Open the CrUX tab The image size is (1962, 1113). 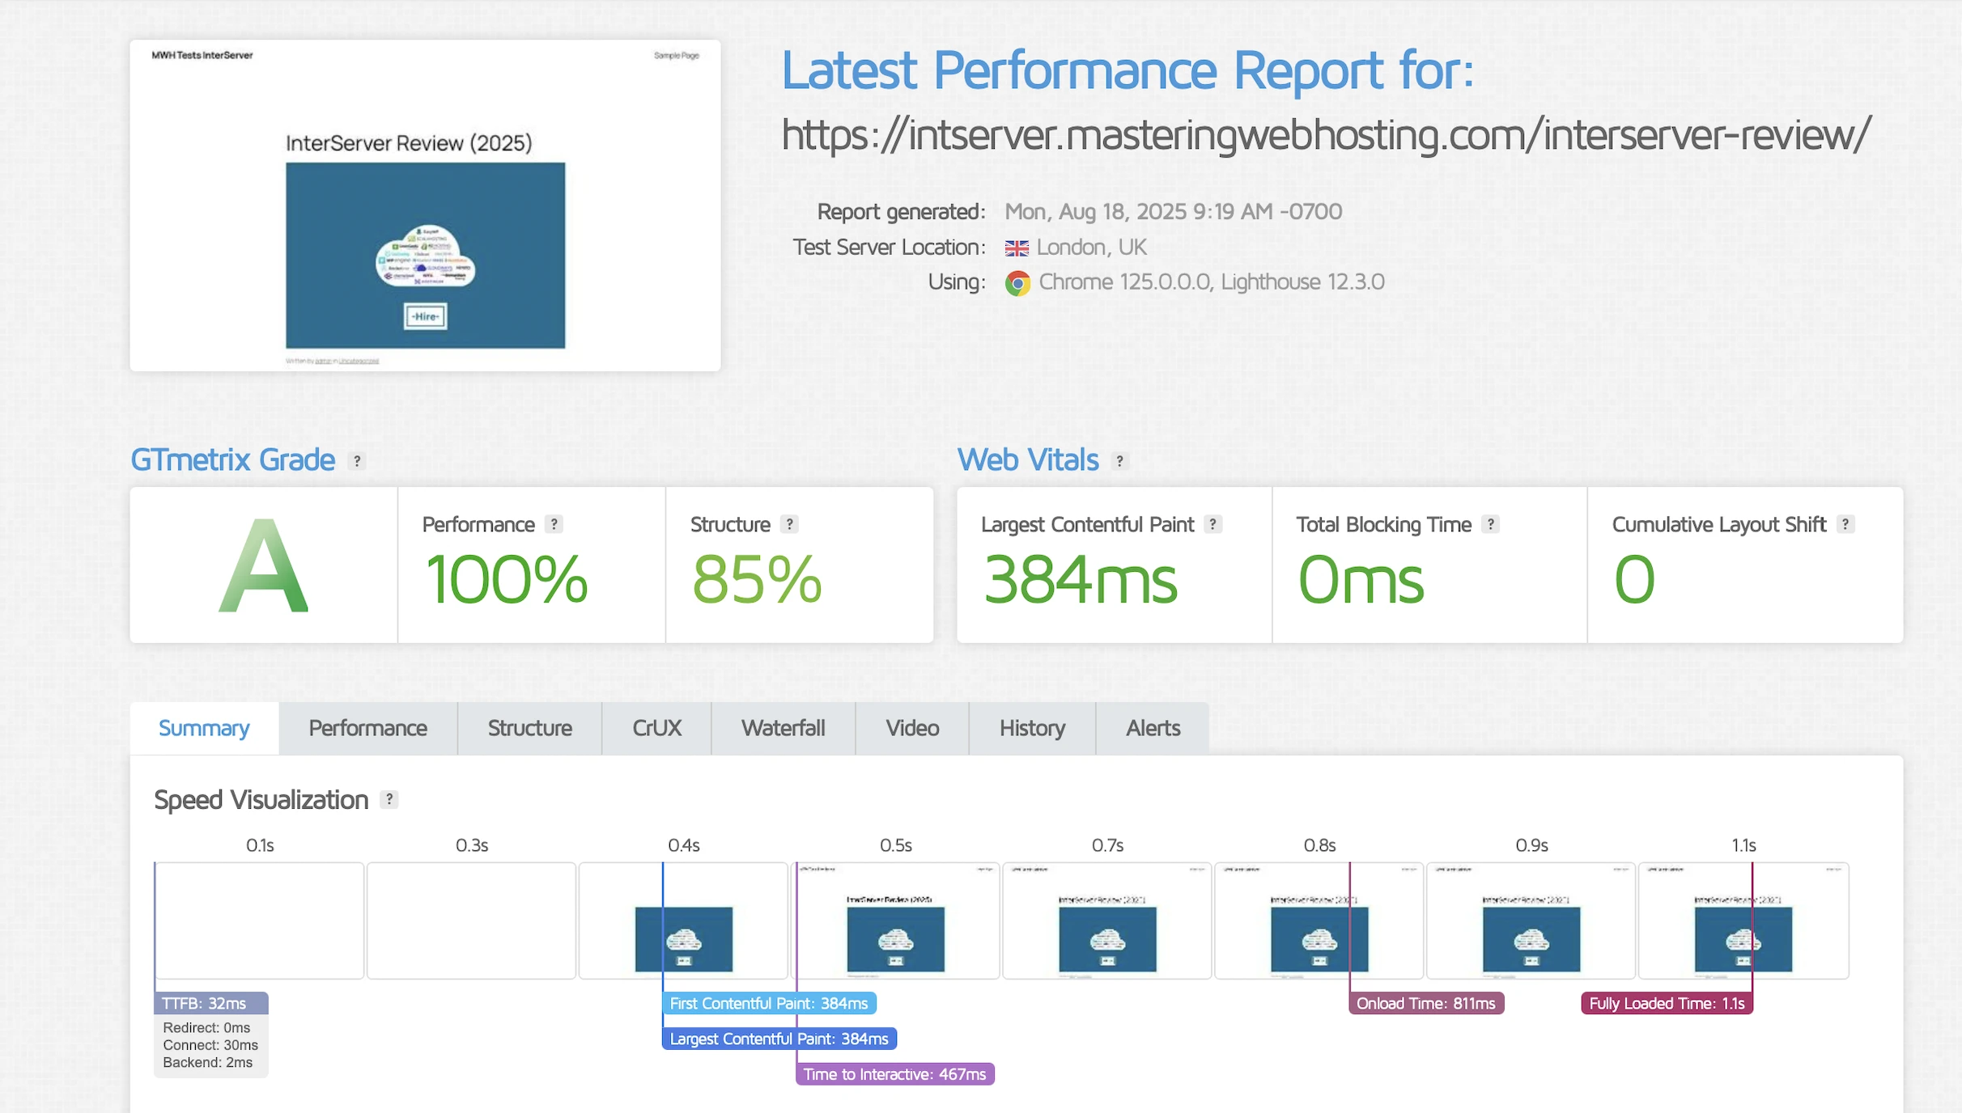point(656,728)
